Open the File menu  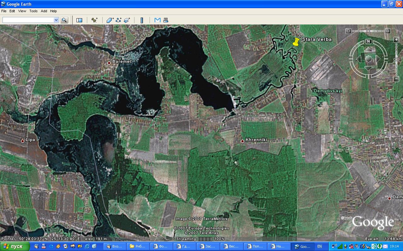4,11
